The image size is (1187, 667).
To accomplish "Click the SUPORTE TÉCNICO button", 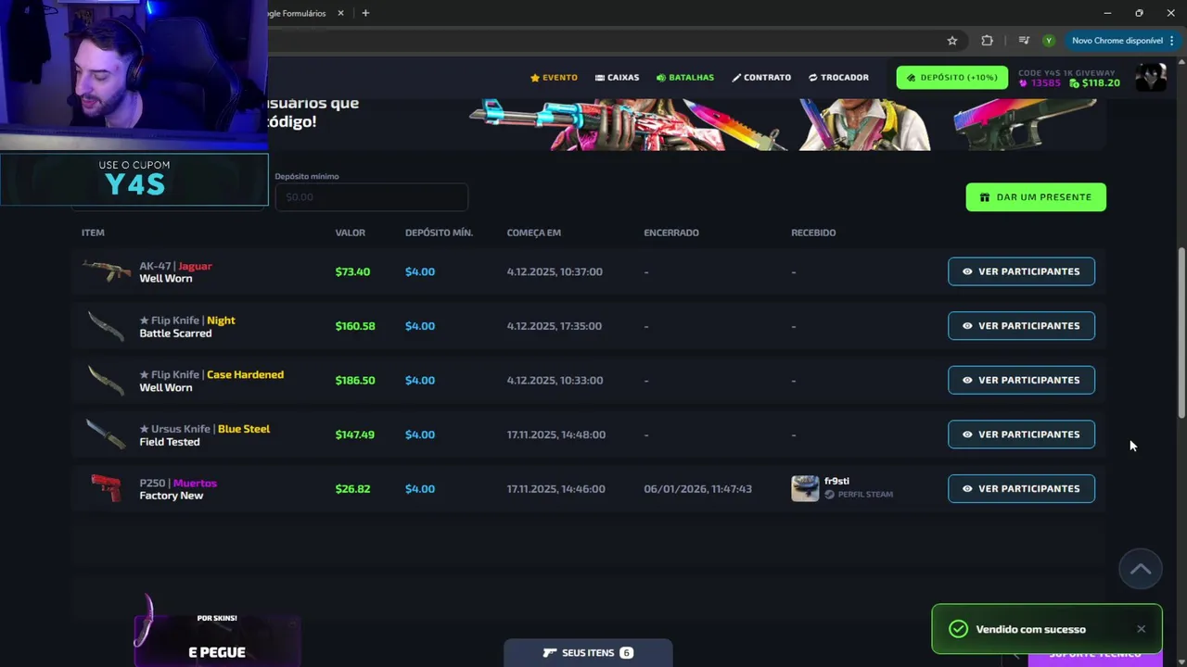I will pos(1095,655).
